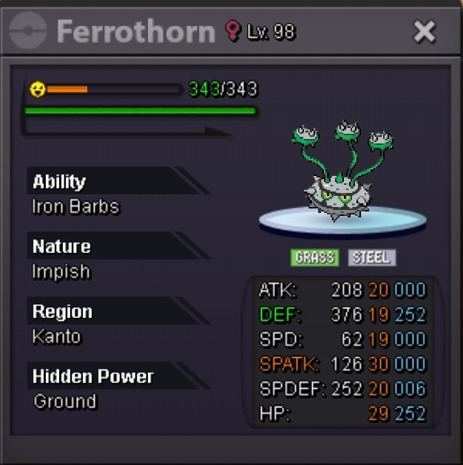
Task: Click the green GRASS type badge
Action: 314,257
